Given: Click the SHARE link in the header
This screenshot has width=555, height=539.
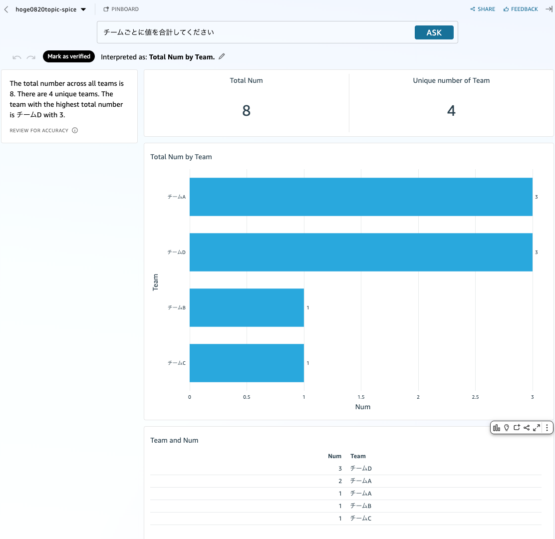Looking at the screenshot, I should (483, 9).
